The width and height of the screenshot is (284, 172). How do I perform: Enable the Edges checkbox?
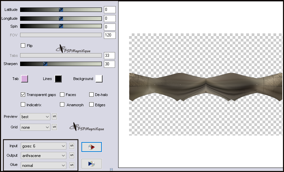pos(92,105)
